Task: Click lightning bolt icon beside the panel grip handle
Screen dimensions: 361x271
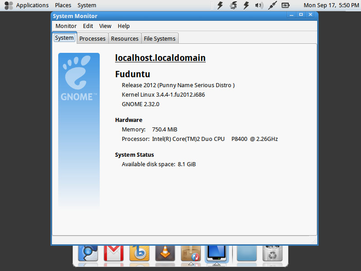Action: tap(220, 5)
